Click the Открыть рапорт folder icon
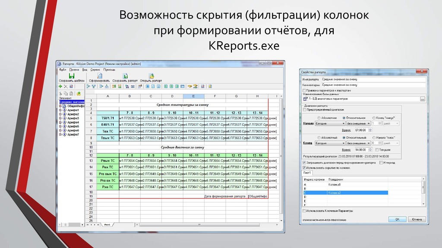The width and height of the screenshot is (442, 248). point(152,76)
